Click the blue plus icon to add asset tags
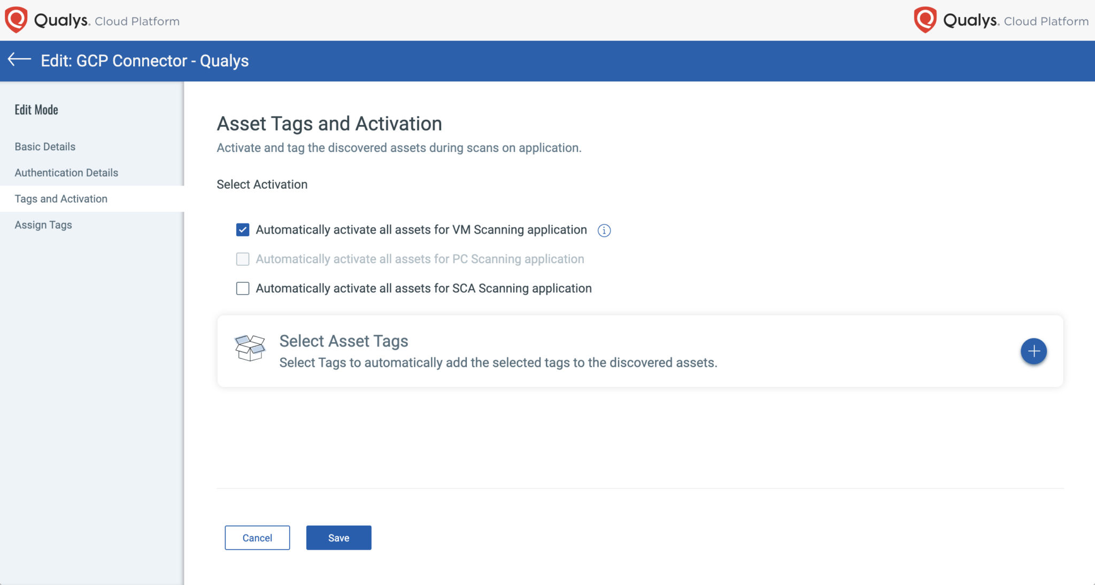The height and width of the screenshot is (585, 1095). (1034, 351)
